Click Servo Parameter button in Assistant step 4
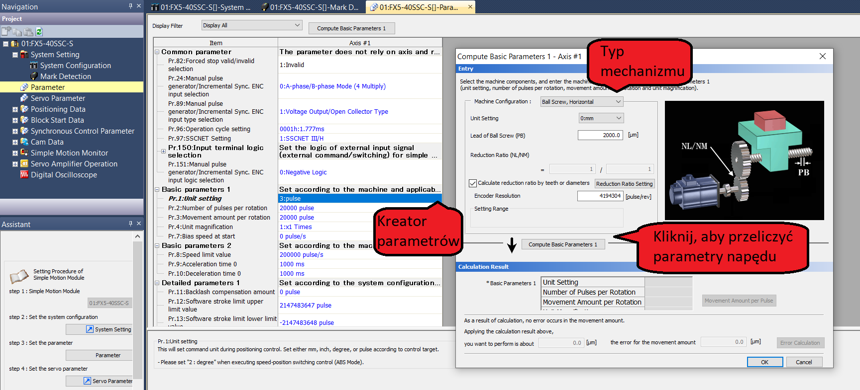 [x=99, y=381]
